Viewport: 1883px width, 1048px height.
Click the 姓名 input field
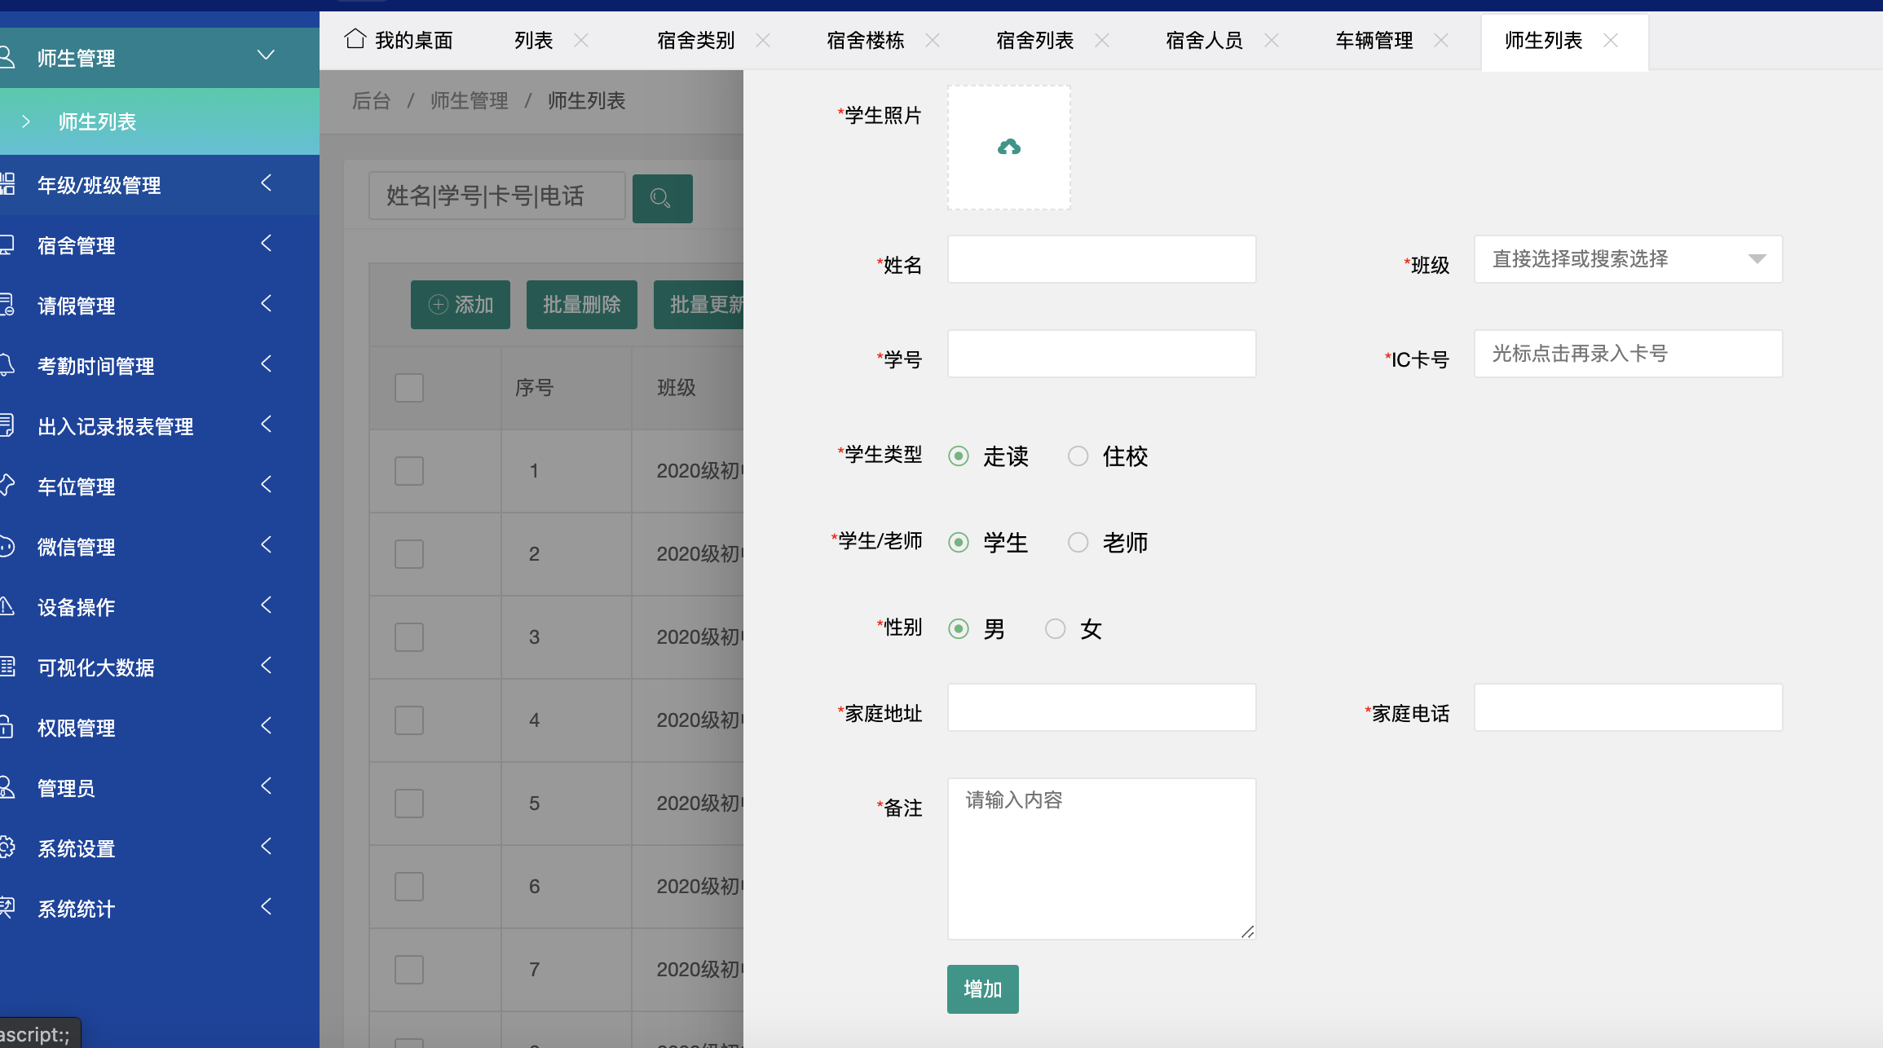(x=1101, y=259)
